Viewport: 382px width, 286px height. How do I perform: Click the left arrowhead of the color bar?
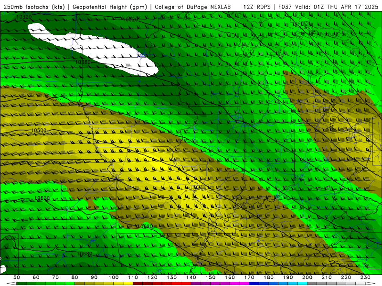click(11, 283)
